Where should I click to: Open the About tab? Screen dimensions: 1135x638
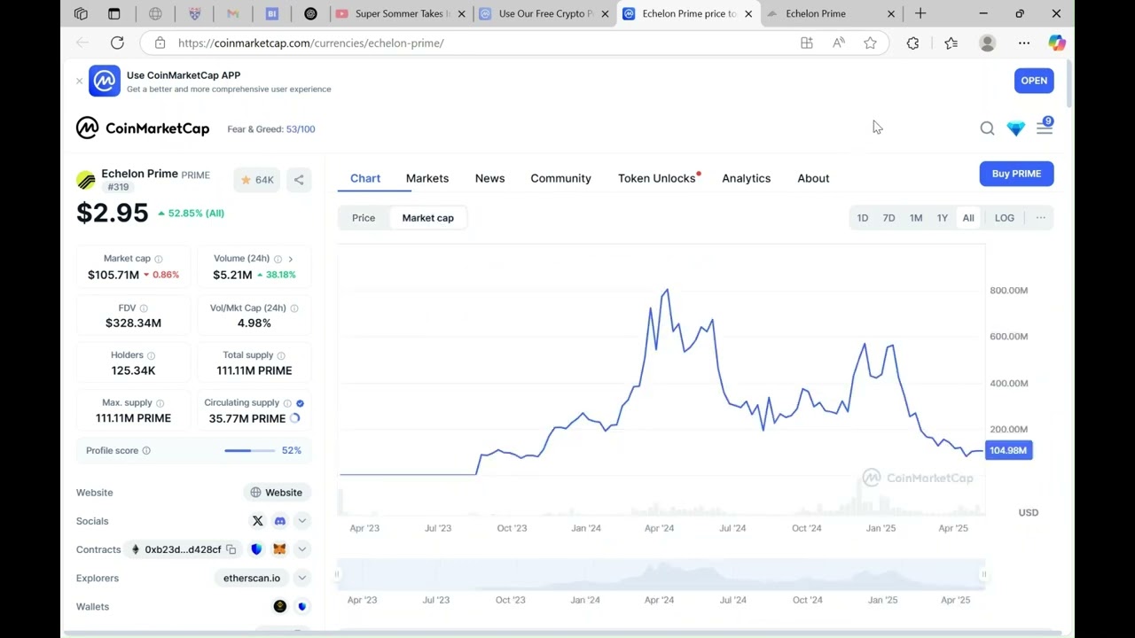[813, 178]
